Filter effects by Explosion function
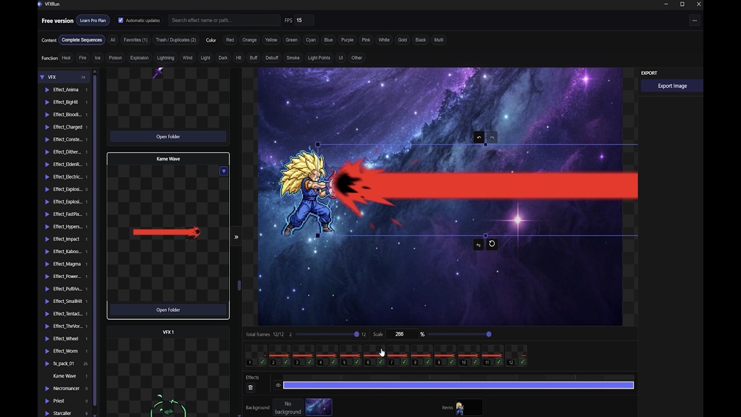The width and height of the screenshot is (741, 417). click(140, 58)
